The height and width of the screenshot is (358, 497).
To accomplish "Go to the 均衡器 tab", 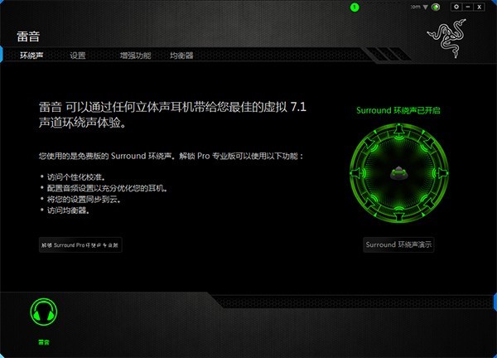I will point(181,56).
